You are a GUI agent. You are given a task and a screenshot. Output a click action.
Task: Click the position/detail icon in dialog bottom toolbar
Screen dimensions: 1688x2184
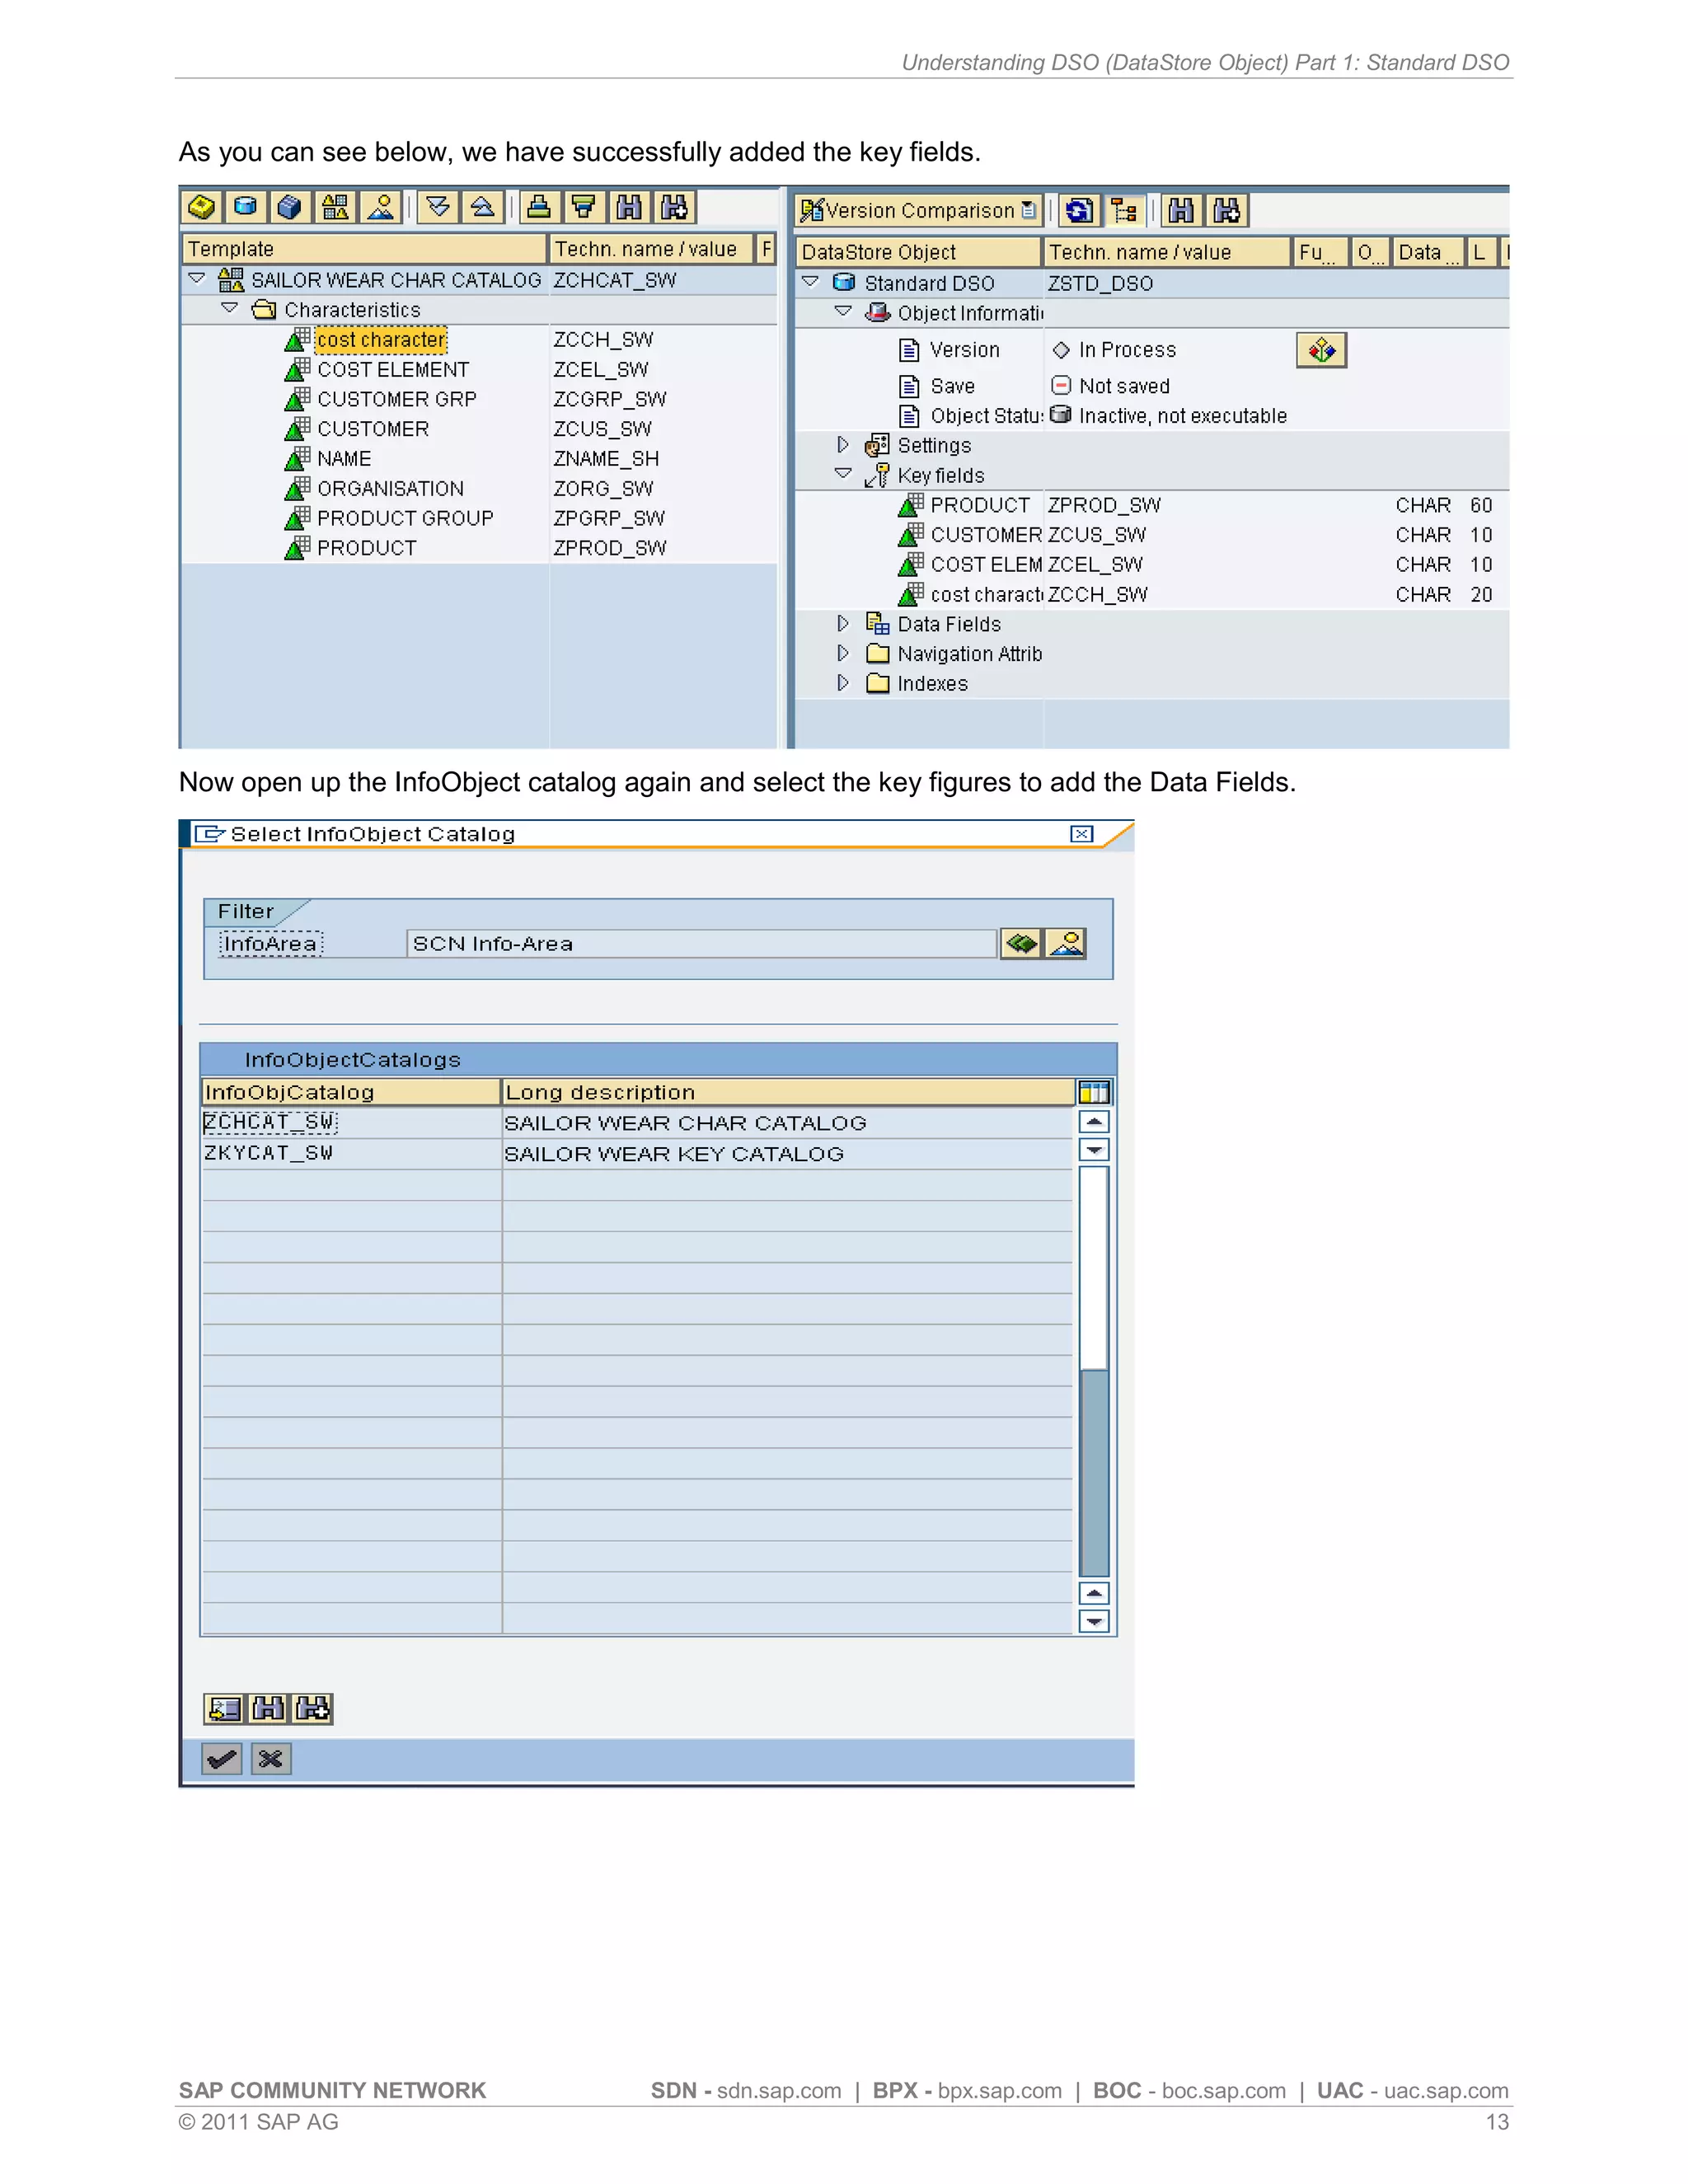point(224,1708)
